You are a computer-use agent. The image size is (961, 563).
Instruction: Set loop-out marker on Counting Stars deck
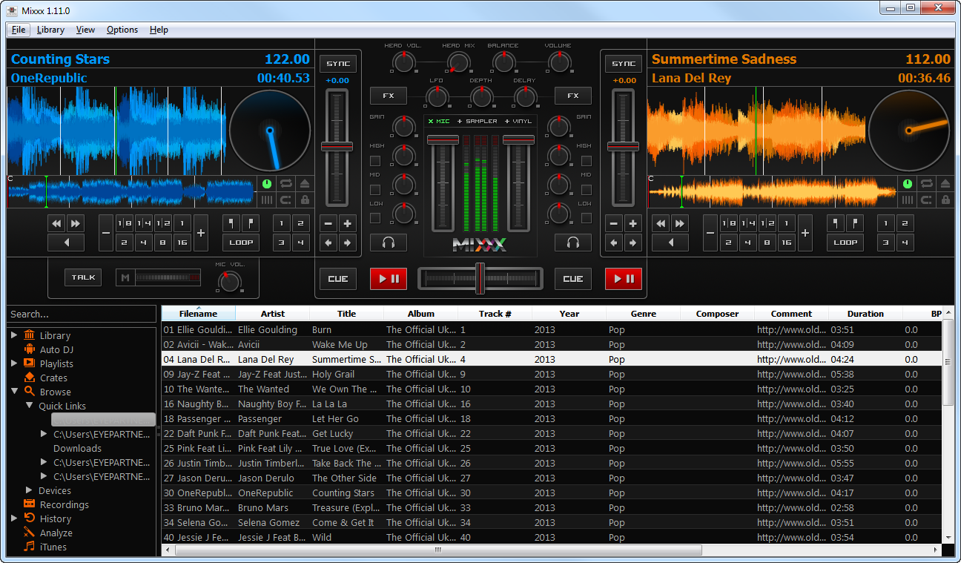tap(250, 223)
